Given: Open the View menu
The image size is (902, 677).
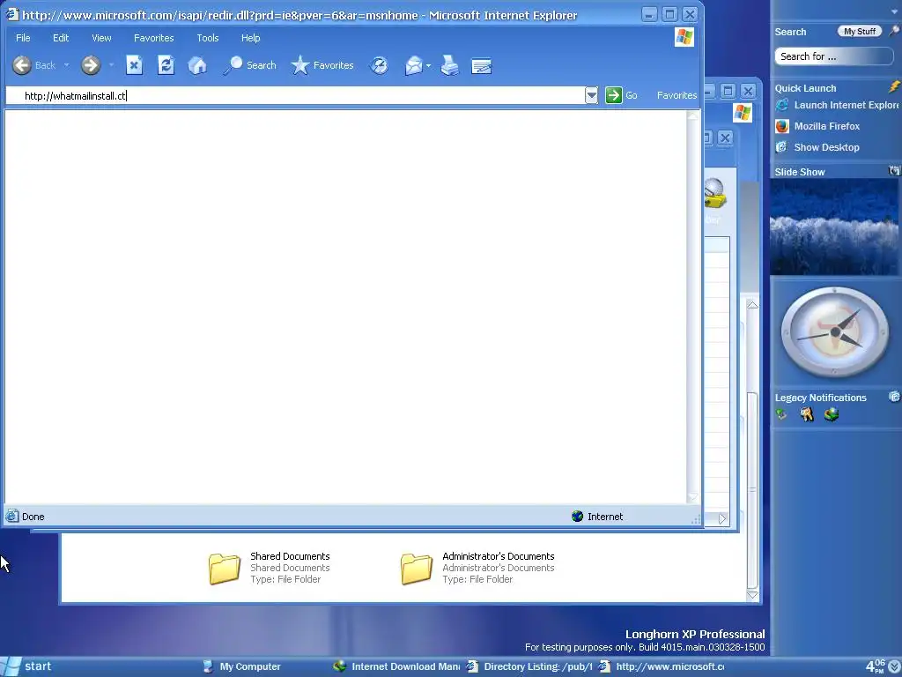Looking at the screenshot, I should [101, 38].
